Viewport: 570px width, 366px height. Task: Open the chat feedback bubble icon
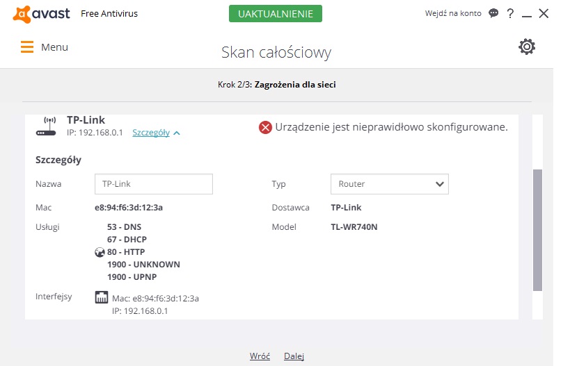coord(493,13)
